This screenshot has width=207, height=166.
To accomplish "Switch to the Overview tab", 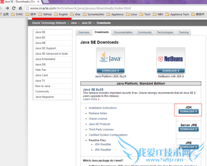I will 84,32.
